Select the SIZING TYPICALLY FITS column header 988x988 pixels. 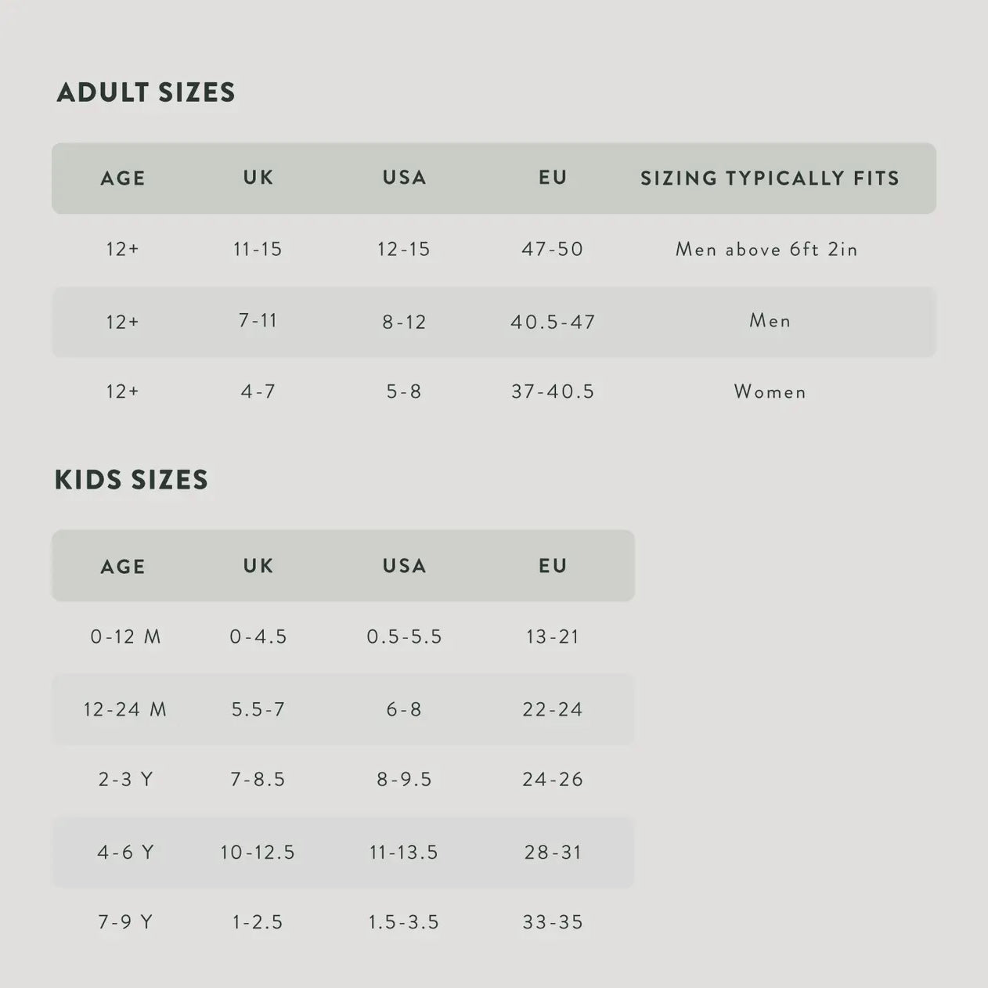point(770,178)
